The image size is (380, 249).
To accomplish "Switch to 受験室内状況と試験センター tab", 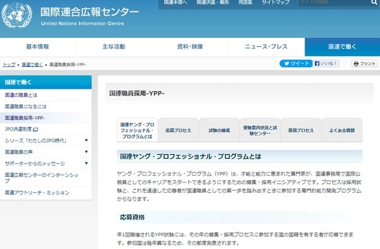I will click(260, 130).
